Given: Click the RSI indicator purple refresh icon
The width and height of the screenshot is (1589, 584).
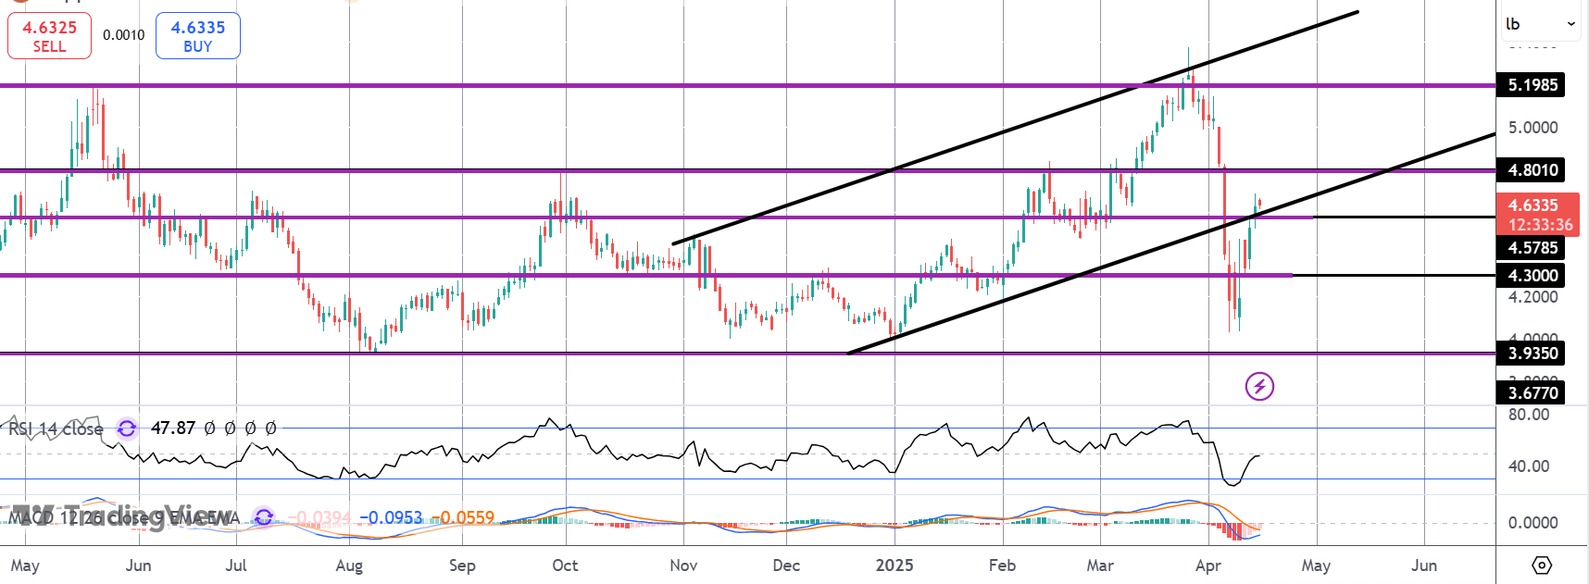Looking at the screenshot, I should pos(127,429).
